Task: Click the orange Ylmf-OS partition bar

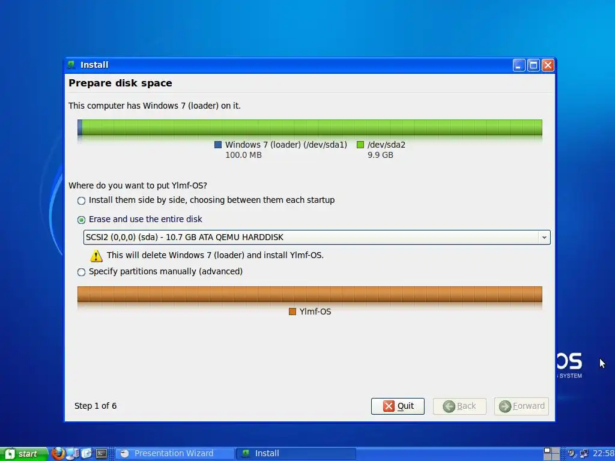Action: (x=310, y=294)
